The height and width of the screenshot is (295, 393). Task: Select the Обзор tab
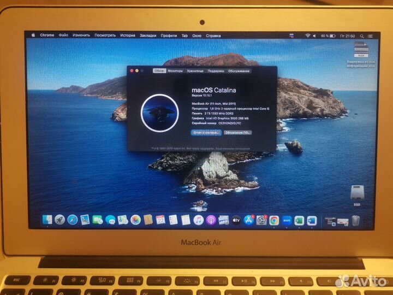pyautogui.click(x=159, y=71)
